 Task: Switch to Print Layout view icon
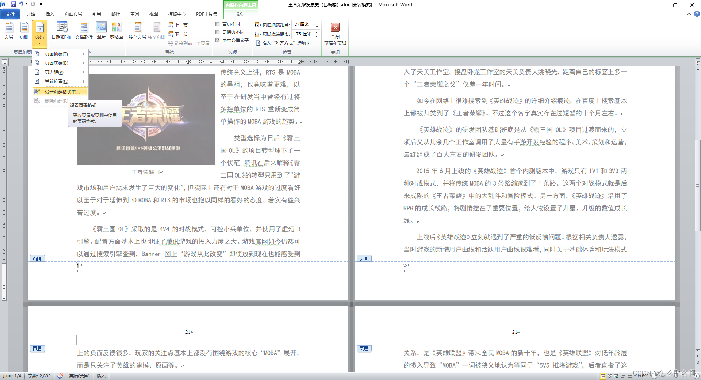coord(603,376)
